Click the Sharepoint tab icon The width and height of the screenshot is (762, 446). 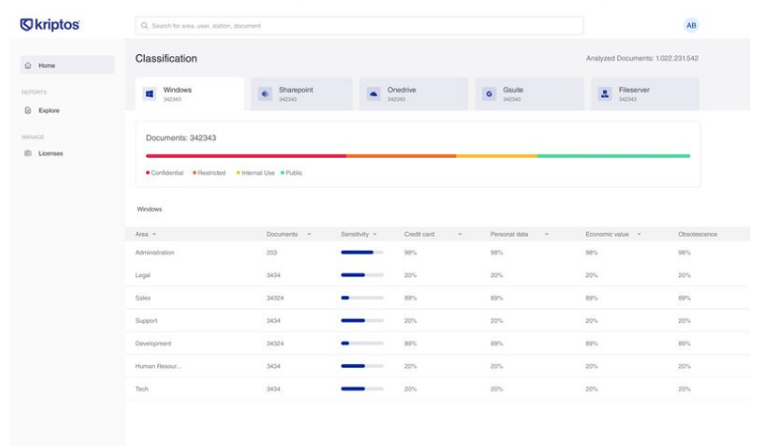point(265,94)
